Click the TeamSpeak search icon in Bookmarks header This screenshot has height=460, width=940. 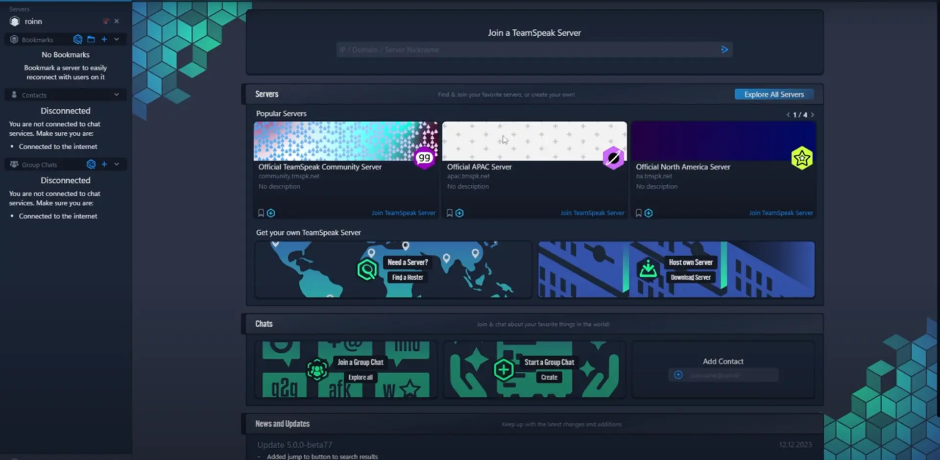tap(78, 39)
